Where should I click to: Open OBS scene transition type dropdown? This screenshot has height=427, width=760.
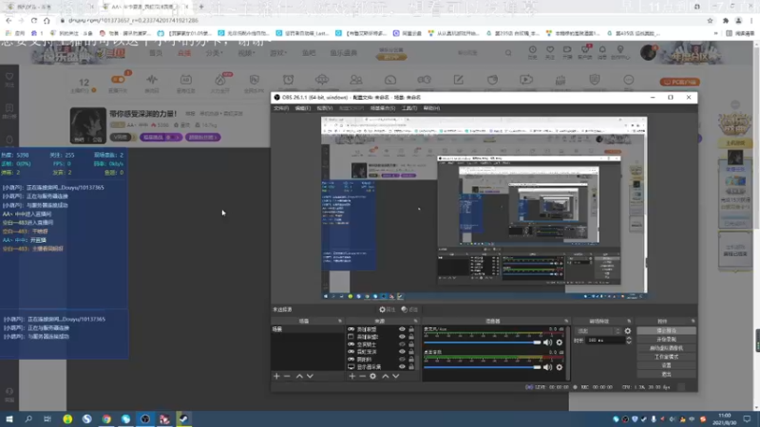point(598,331)
